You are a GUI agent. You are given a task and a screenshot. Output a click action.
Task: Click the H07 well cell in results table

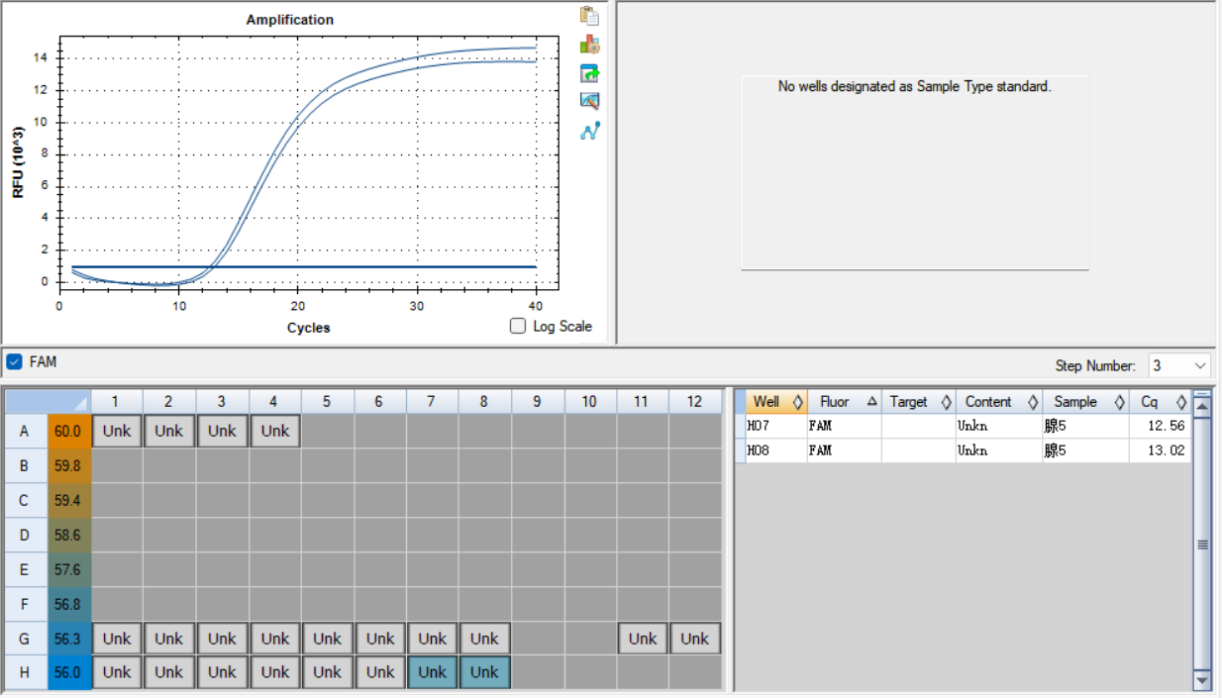(x=777, y=427)
